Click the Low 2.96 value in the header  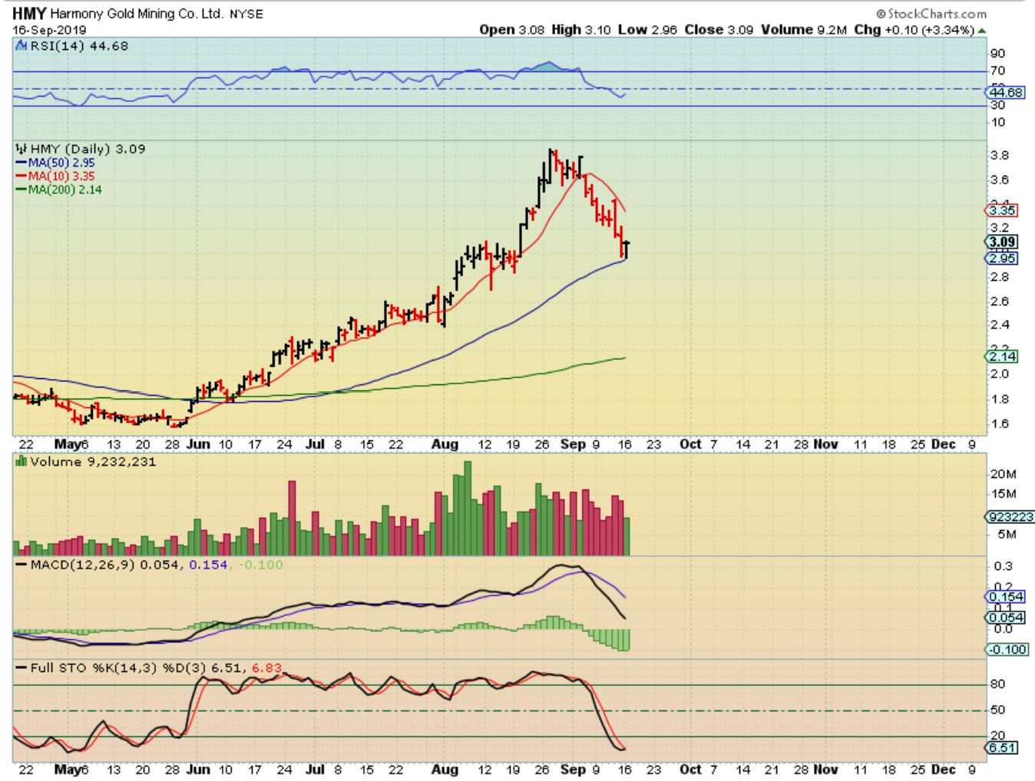point(647,30)
